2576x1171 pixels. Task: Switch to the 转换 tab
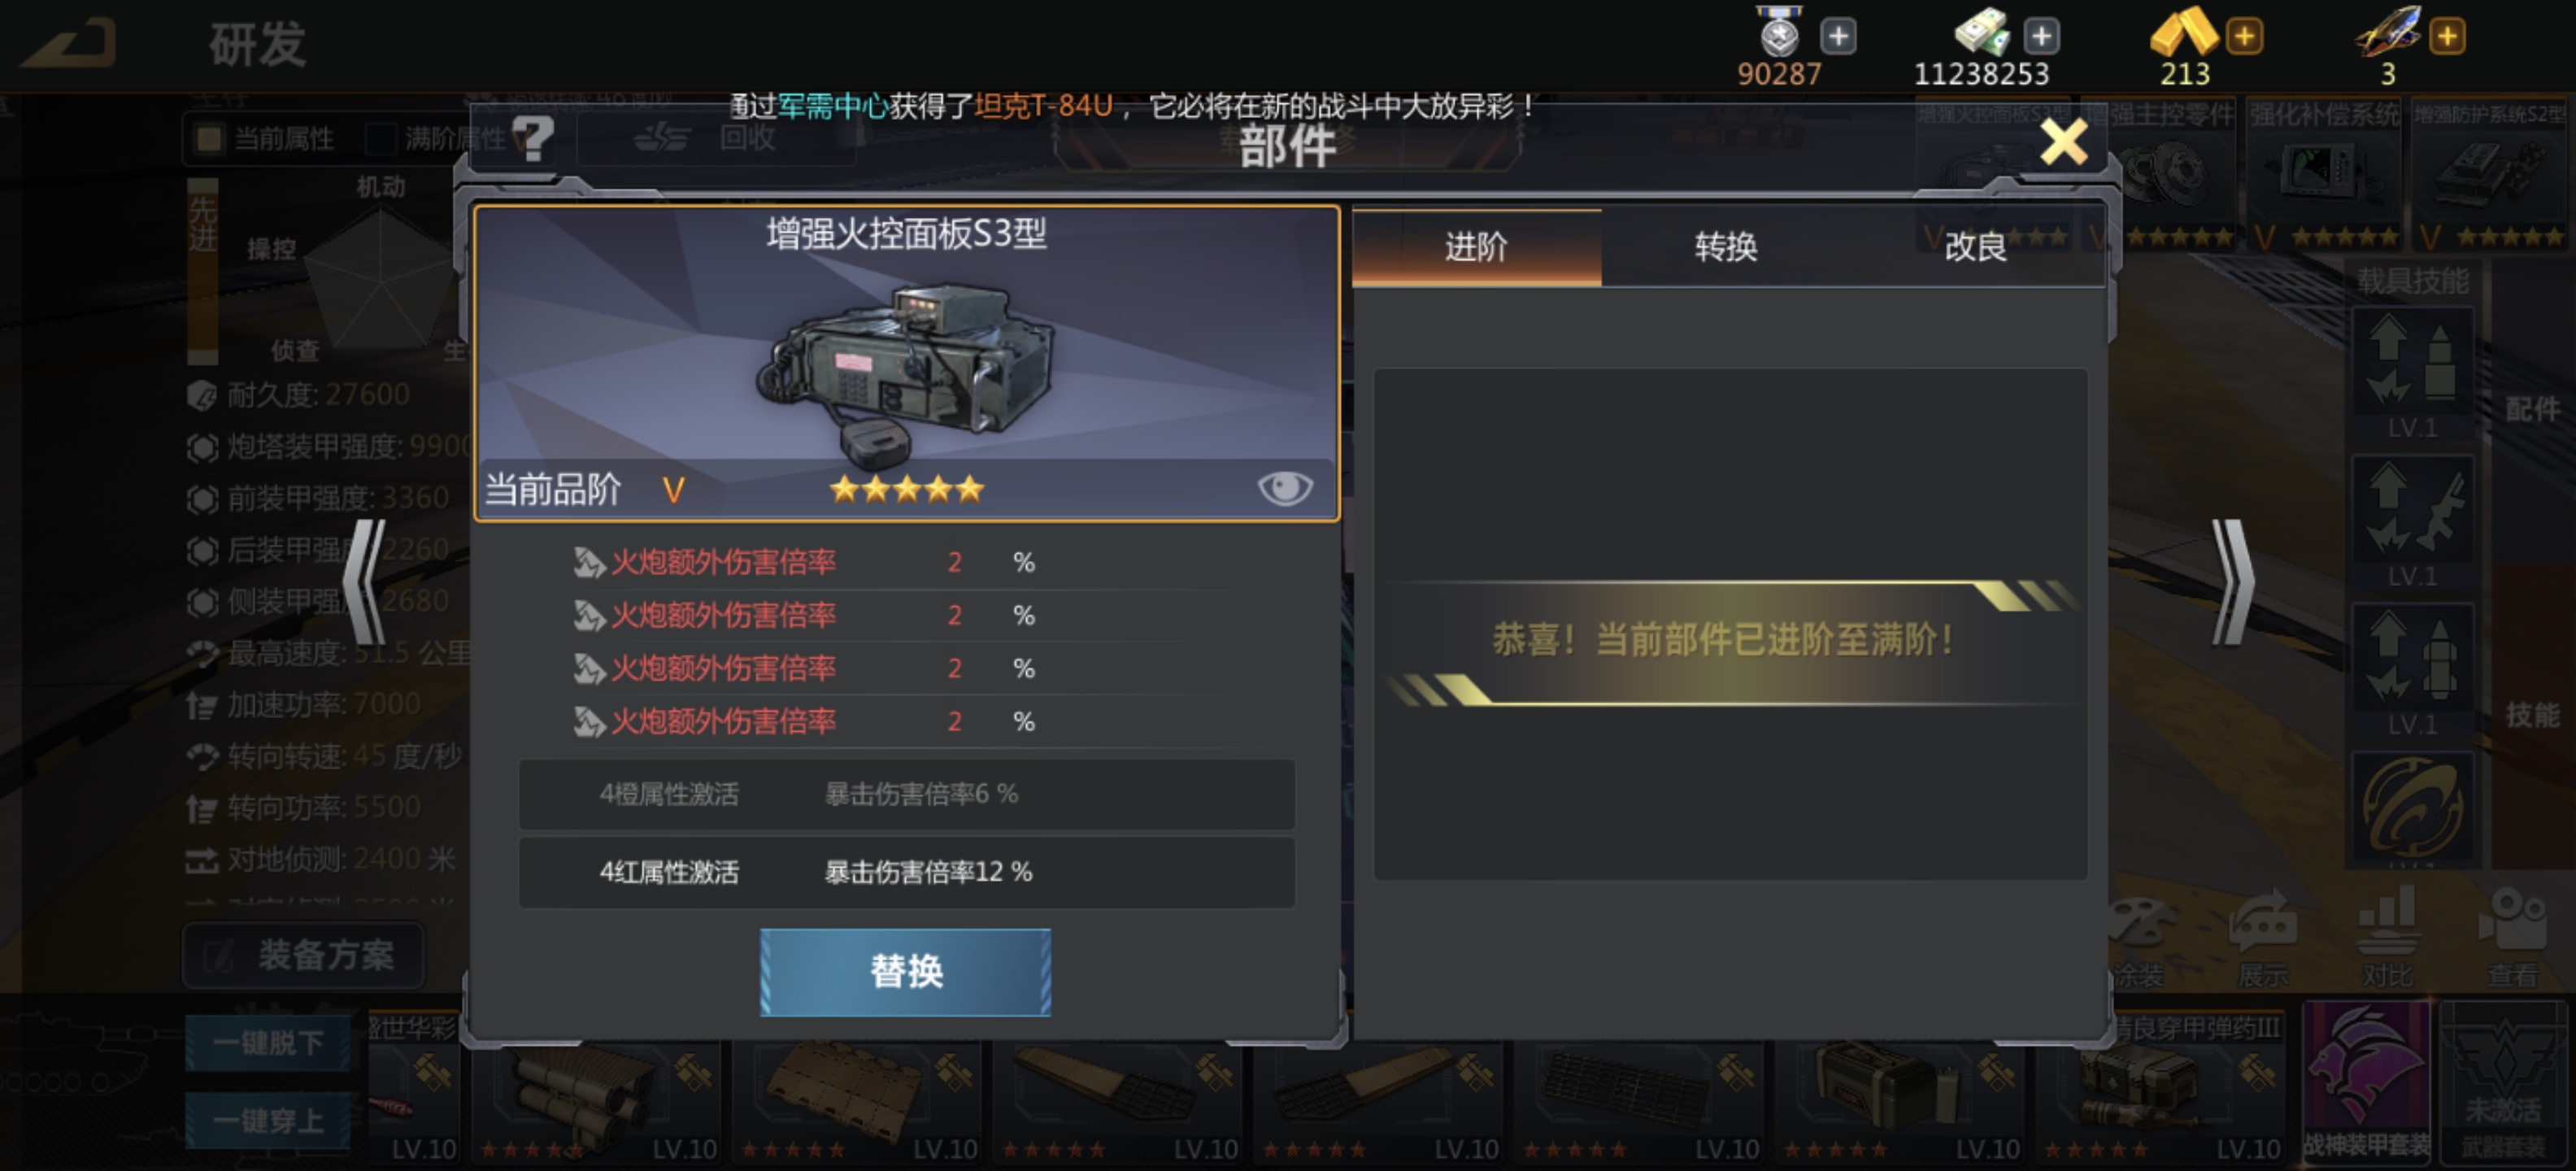pyautogui.click(x=1726, y=247)
